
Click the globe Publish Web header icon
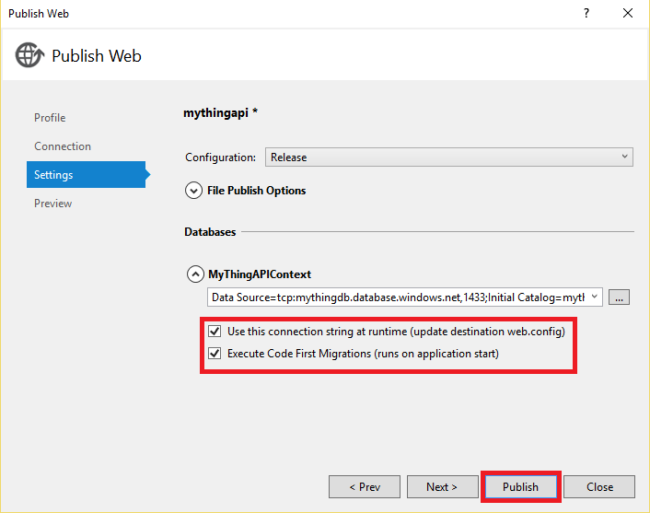(29, 55)
